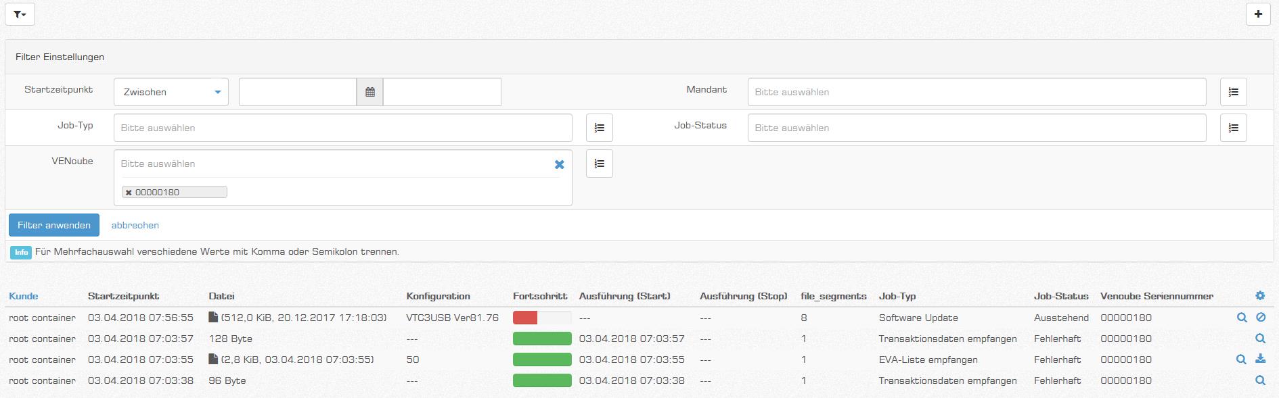Cancel the pending Software Update job

pyautogui.click(x=1260, y=318)
